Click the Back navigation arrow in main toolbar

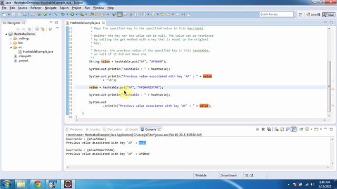(168, 15)
